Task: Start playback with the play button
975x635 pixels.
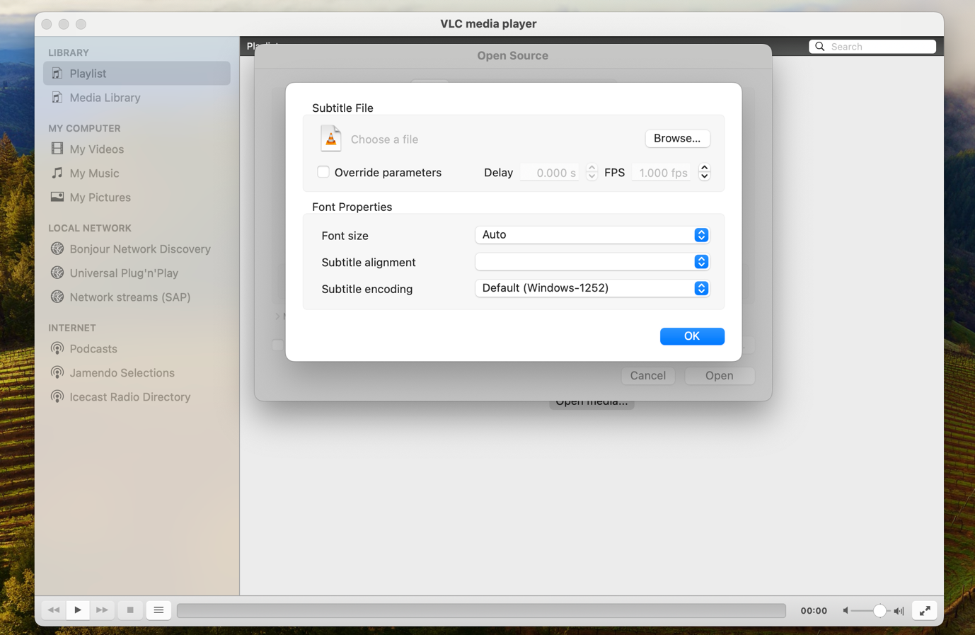Action: point(78,610)
